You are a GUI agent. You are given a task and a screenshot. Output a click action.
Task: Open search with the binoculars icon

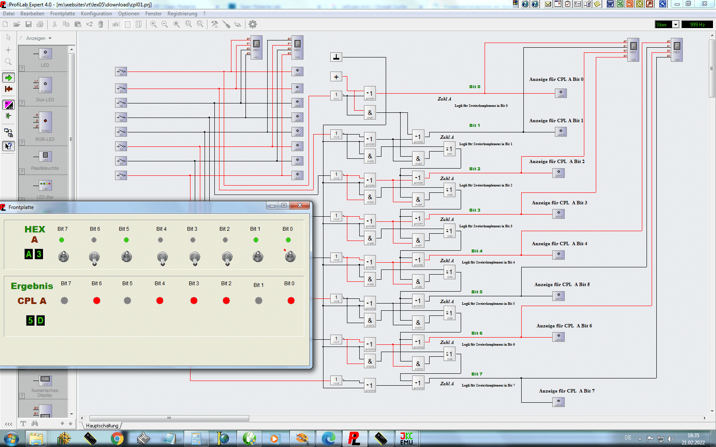pos(35,424)
